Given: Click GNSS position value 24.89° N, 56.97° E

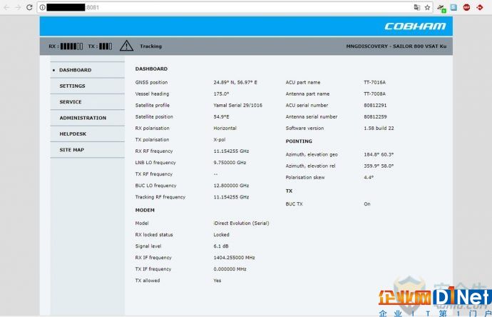Looking at the screenshot, I should tap(235, 82).
